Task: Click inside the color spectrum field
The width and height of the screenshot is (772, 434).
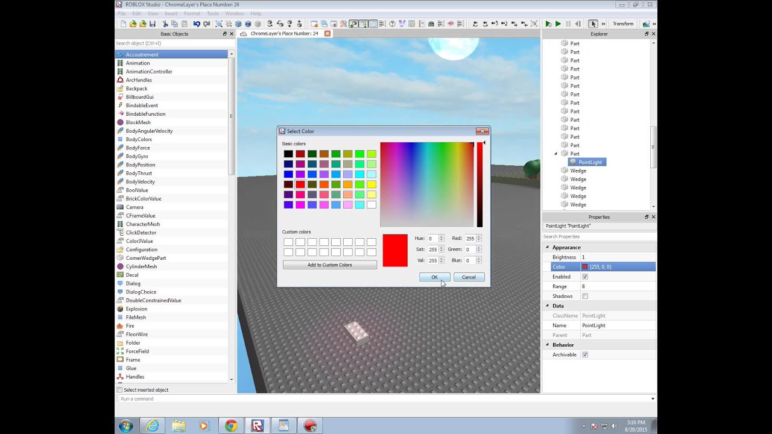Action: click(427, 184)
